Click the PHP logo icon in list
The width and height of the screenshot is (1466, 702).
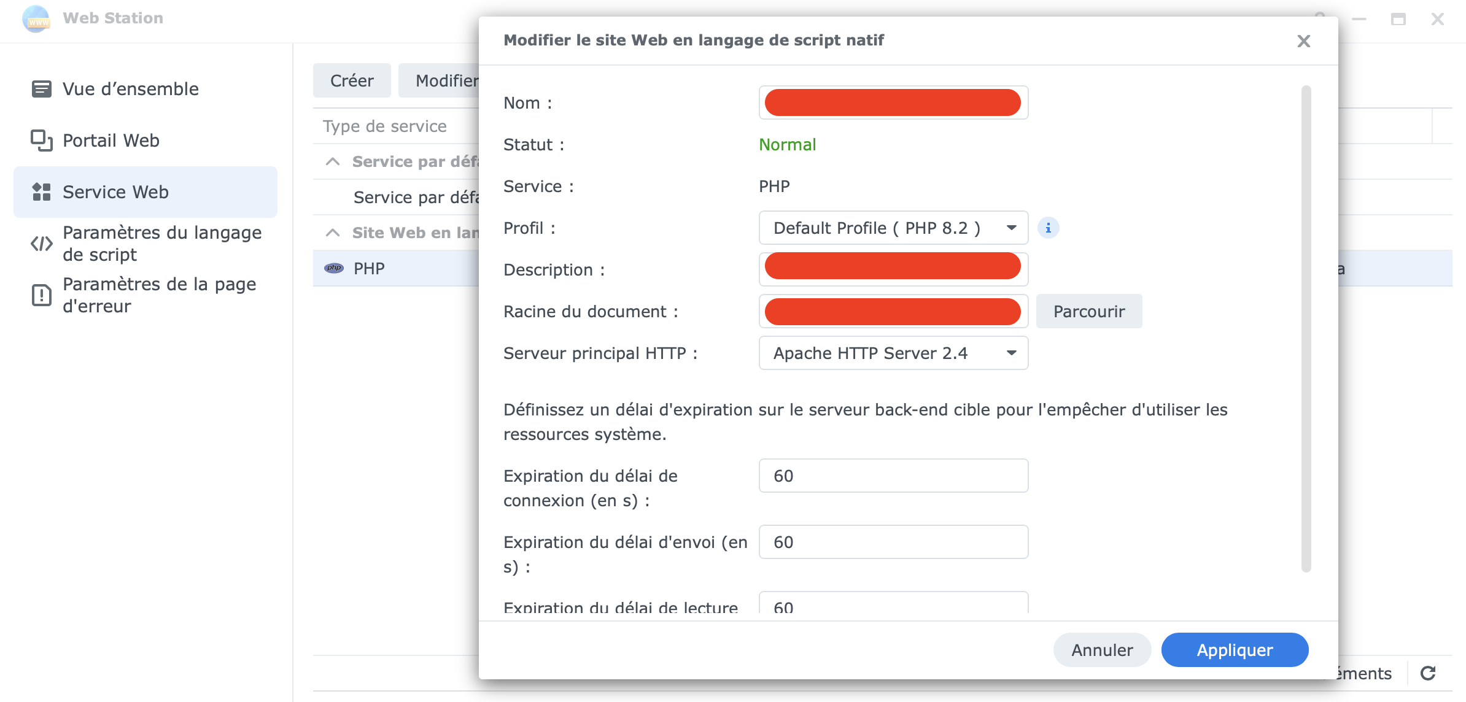pyautogui.click(x=334, y=268)
